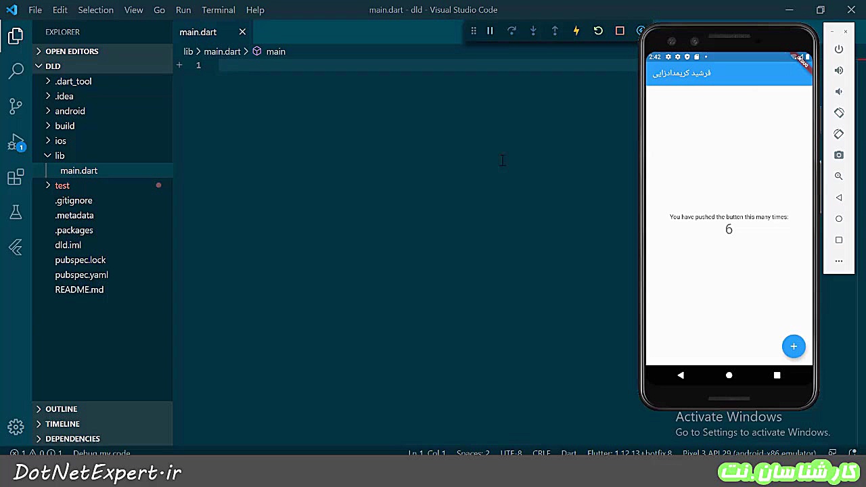Viewport: 866px width, 487px height.
Task: Open the Testing flask view
Action: (16, 212)
